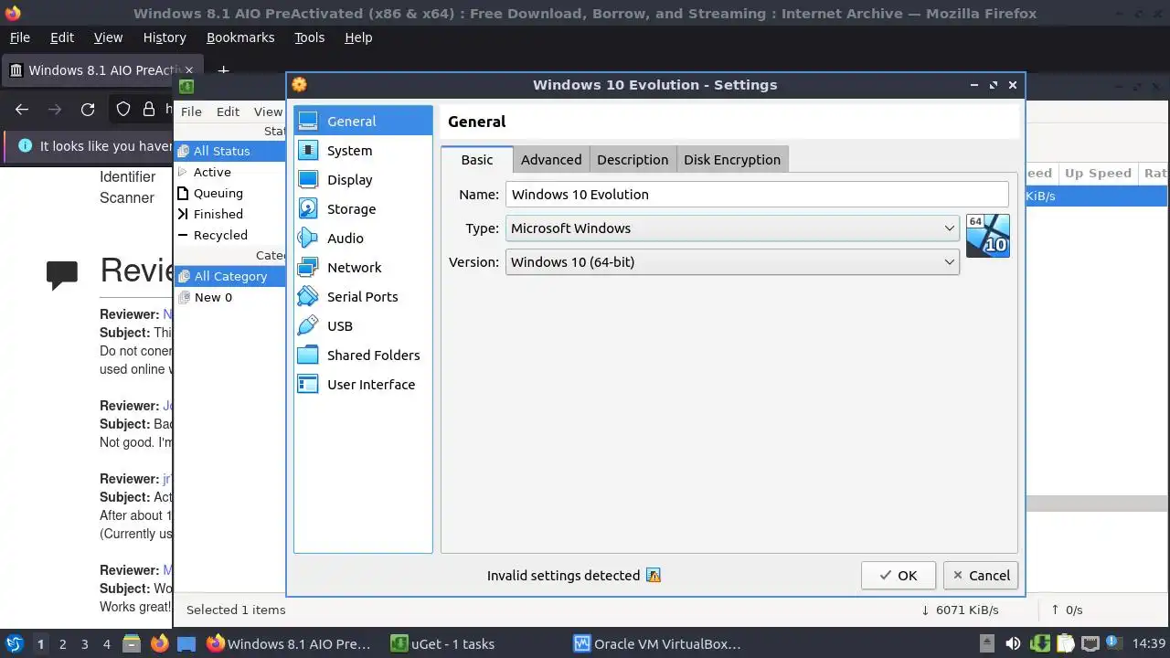The width and height of the screenshot is (1170, 658).
Task: Open a new Firefox tab with plus button
Action: [223, 69]
